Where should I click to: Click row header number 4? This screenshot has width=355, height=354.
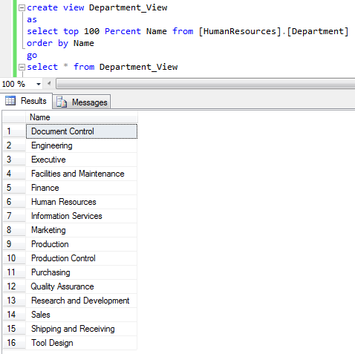click(x=14, y=174)
